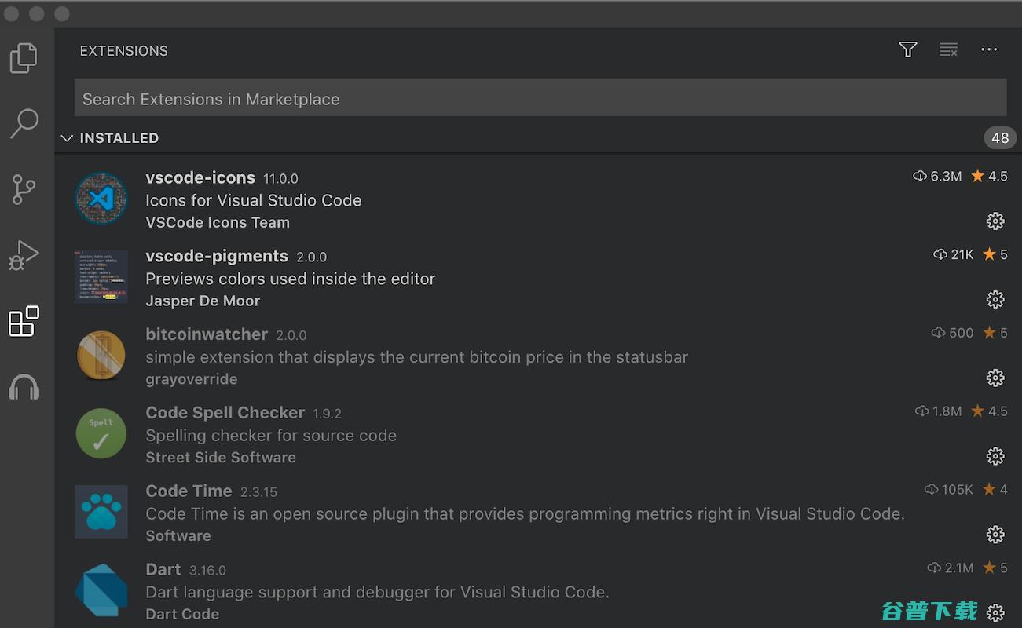Image resolution: width=1022 pixels, height=628 pixels.
Task: Click the 2.1M download count of Dart
Action: (951, 568)
